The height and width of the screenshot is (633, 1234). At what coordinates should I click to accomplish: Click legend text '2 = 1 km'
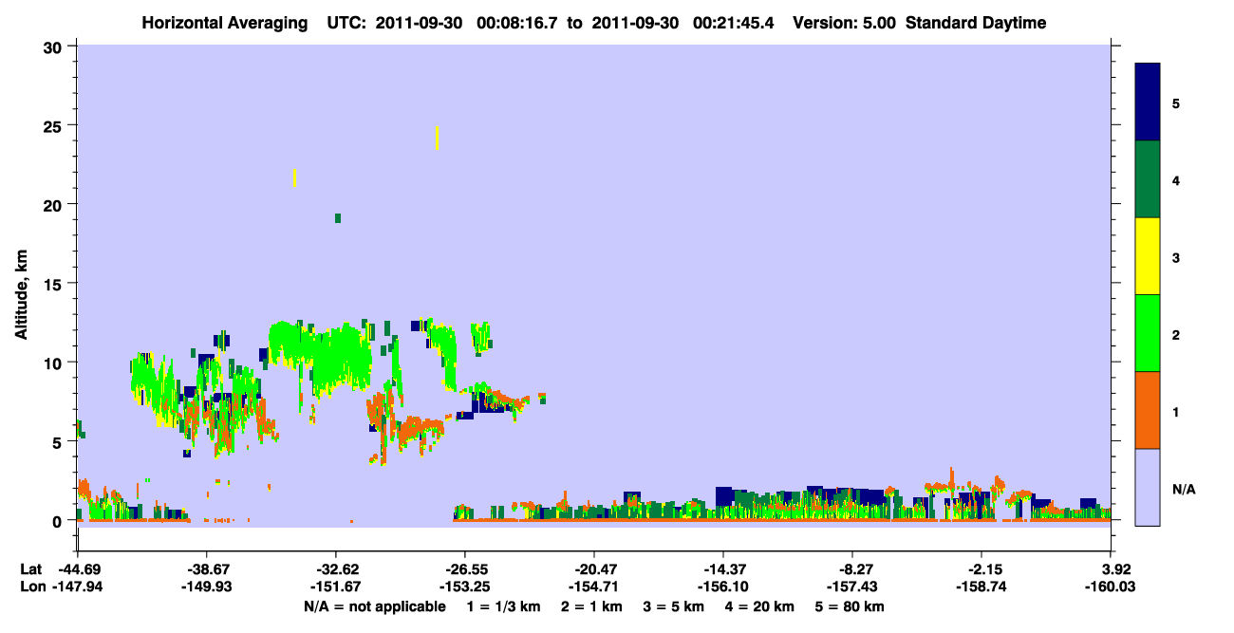pos(591,606)
